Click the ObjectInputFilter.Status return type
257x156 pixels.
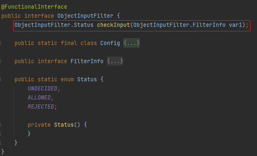54,25
